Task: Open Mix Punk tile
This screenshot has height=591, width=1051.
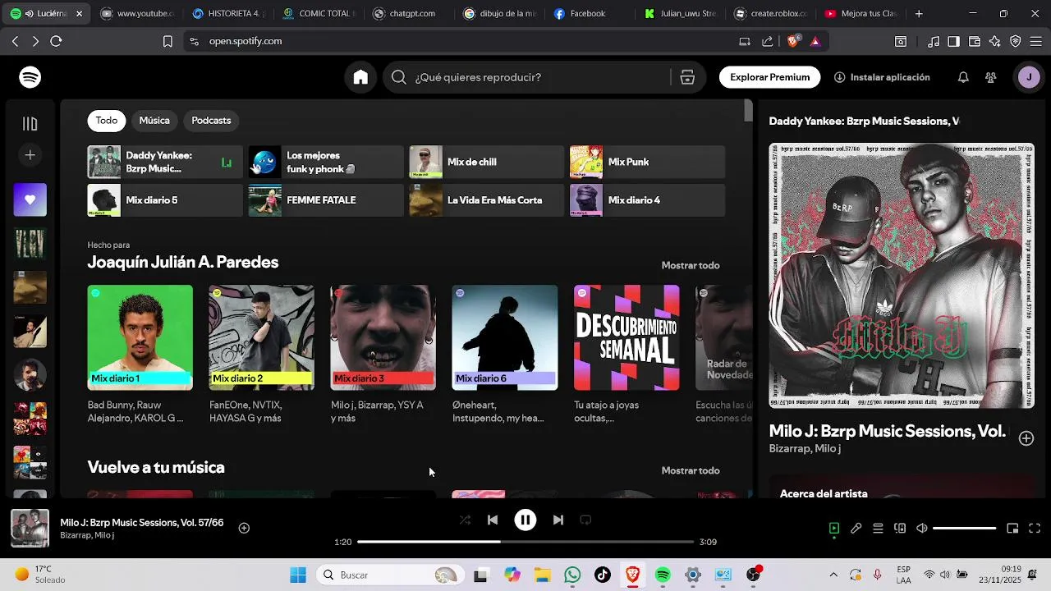Action: tap(647, 163)
